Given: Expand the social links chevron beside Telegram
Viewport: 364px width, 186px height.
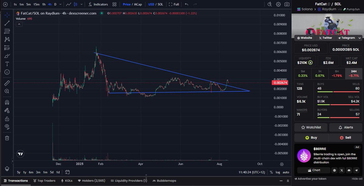Looking at the screenshot, I should pyautogui.click(x=360, y=38).
